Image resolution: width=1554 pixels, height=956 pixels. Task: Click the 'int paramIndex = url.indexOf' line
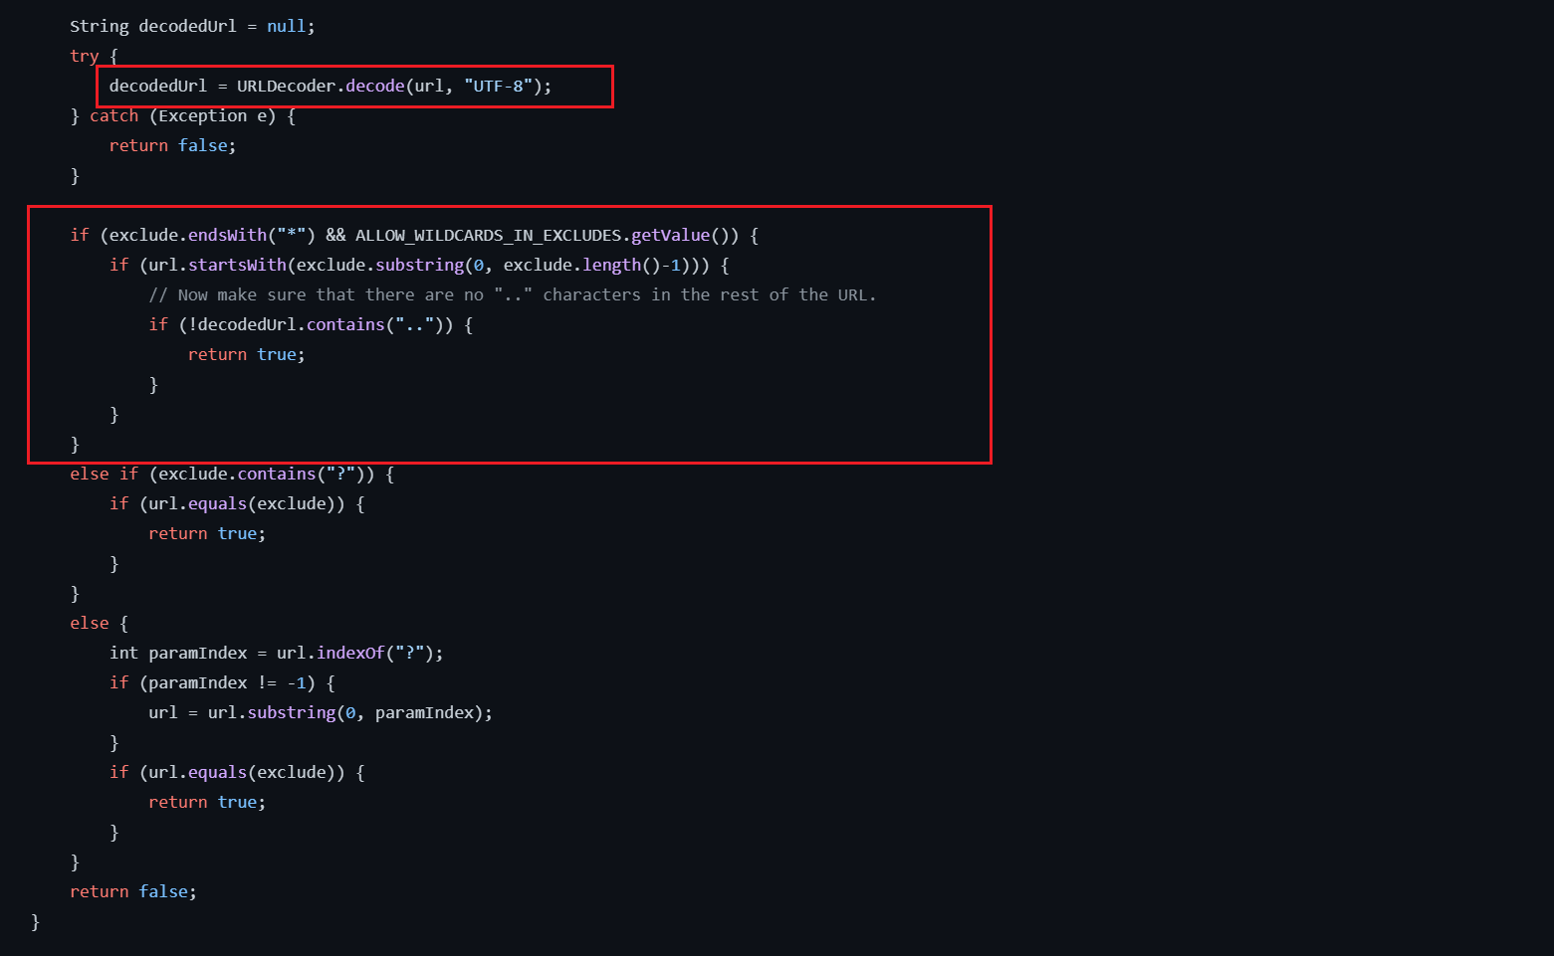pos(277,653)
